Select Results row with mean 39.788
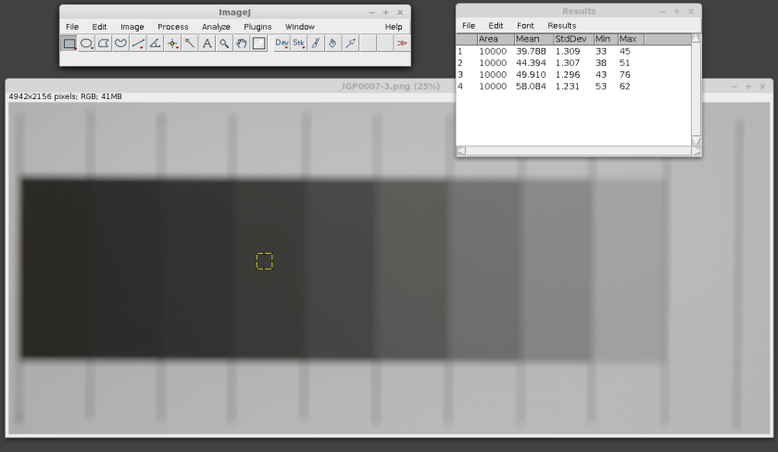This screenshot has height=452, width=778. [573, 51]
